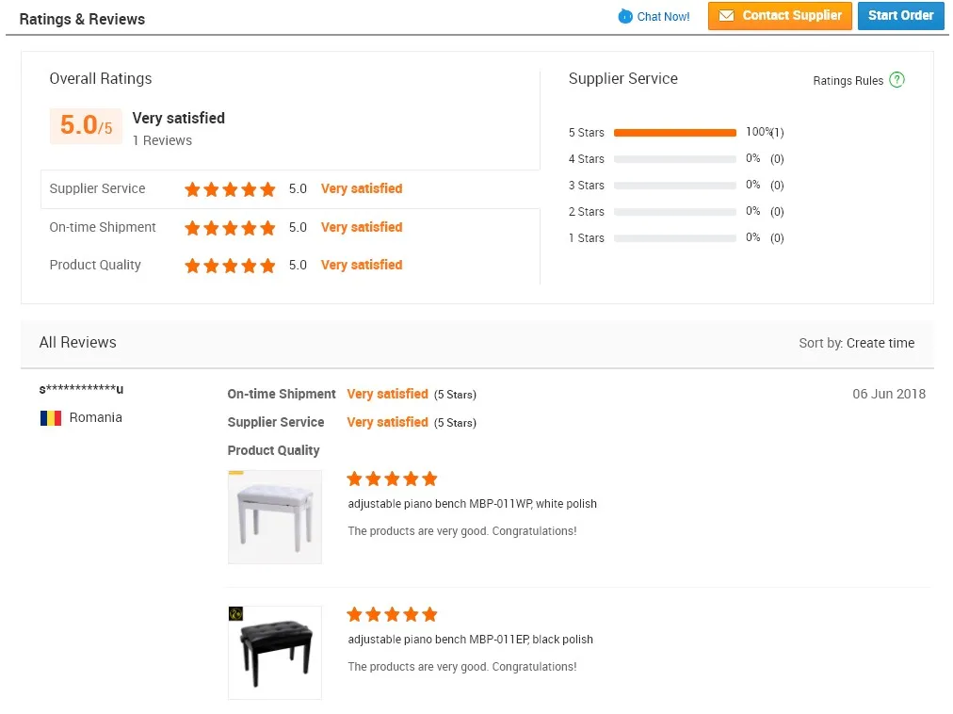
Task: Expand the All Reviews section header
Action: point(78,343)
